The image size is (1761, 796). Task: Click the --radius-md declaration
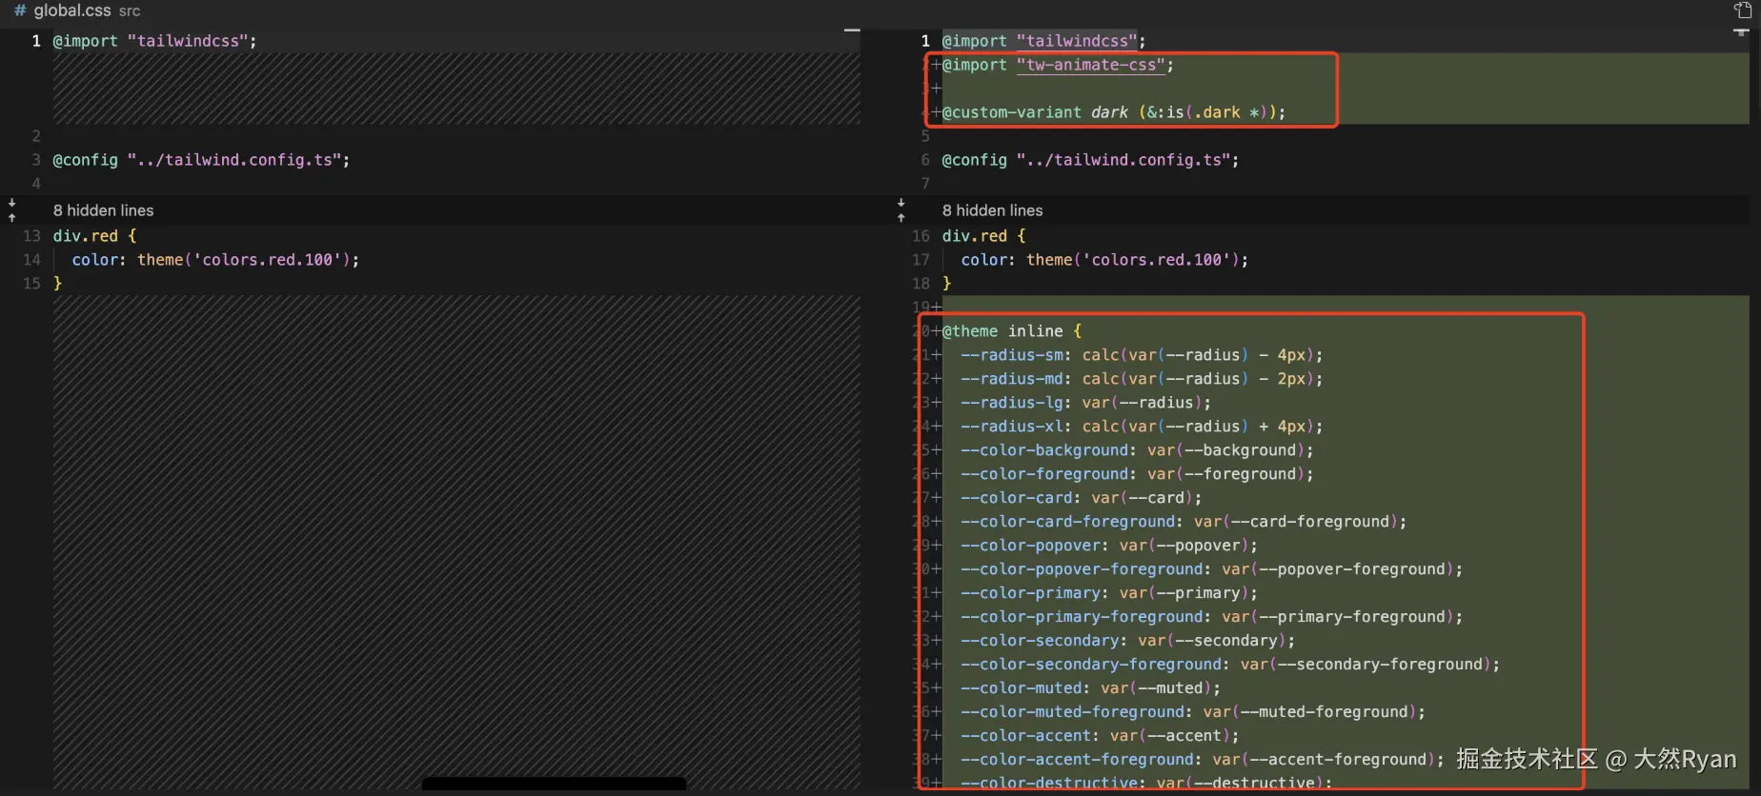(x=1142, y=379)
